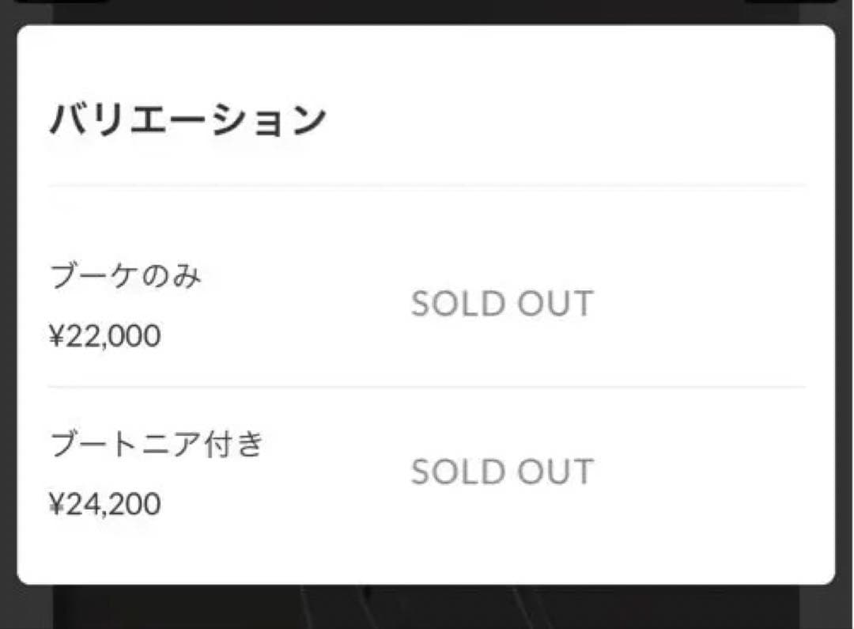This screenshot has height=629, width=854.
Task: Click the dark strip right of modal
Action: 845,316
